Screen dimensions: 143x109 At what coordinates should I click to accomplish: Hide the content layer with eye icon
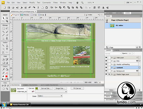106,68
